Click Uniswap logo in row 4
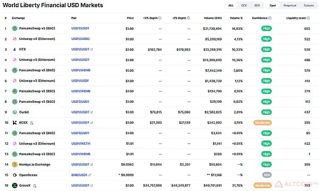Viewport: 319px width, 191px height. coord(14,60)
